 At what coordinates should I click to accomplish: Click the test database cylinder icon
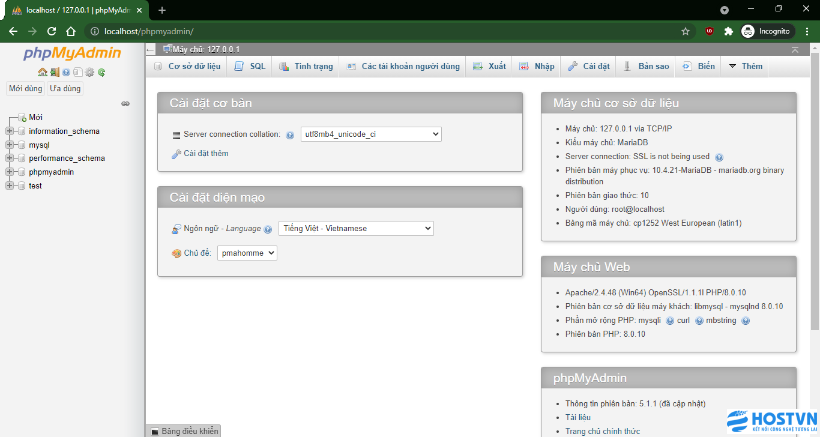point(22,186)
